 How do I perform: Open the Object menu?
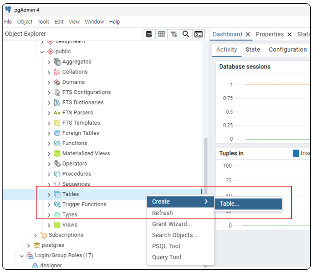coord(25,22)
